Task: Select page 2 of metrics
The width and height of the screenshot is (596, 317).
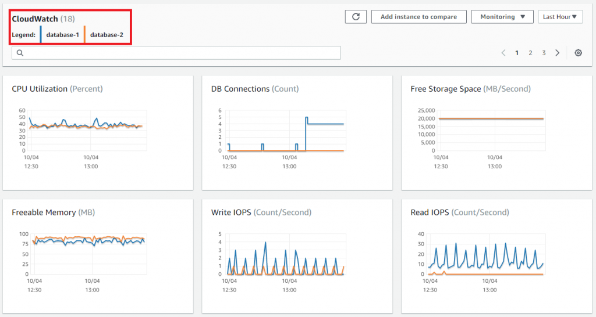Action: [x=530, y=53]
